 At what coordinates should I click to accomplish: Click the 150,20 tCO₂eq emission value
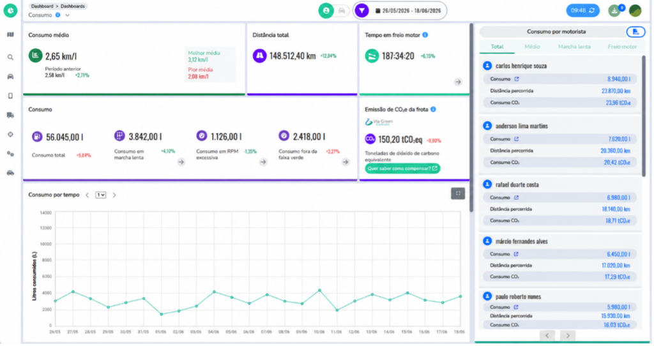point(400,140)
